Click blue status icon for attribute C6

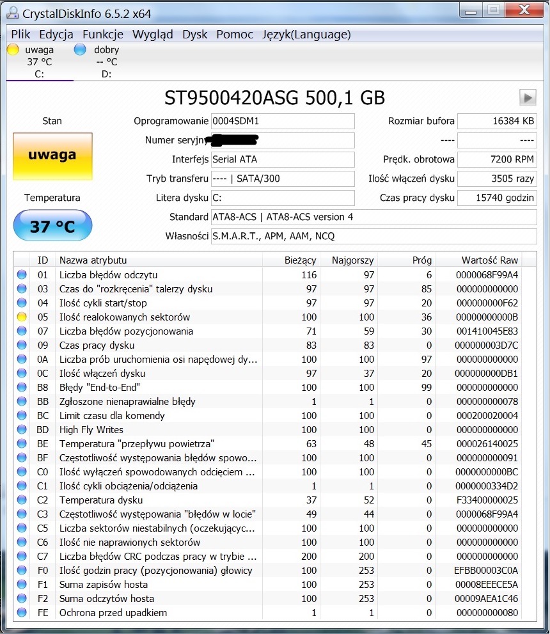point(22,543)
